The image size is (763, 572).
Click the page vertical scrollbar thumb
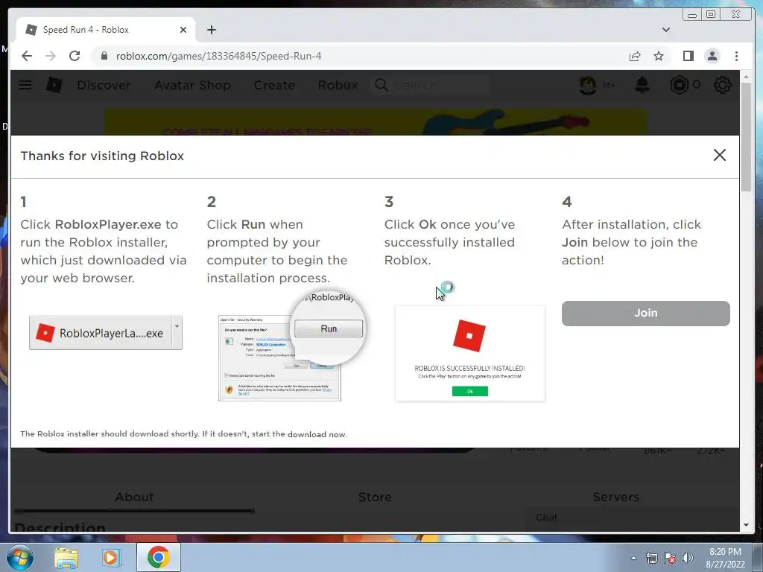click(746, 137)
